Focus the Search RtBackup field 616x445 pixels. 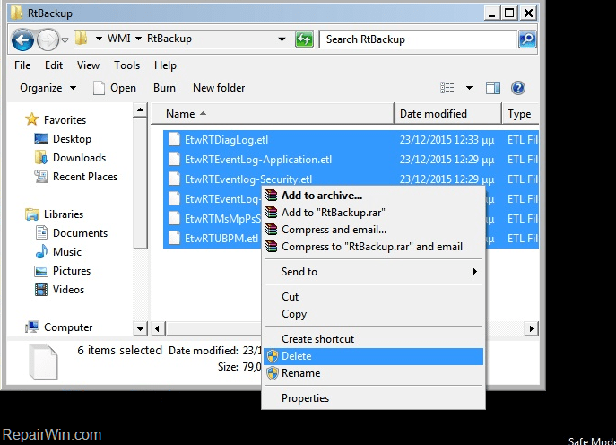418,39
